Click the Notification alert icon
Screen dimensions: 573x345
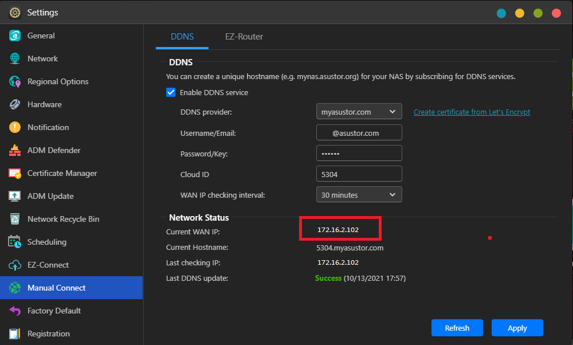[15, 127]
